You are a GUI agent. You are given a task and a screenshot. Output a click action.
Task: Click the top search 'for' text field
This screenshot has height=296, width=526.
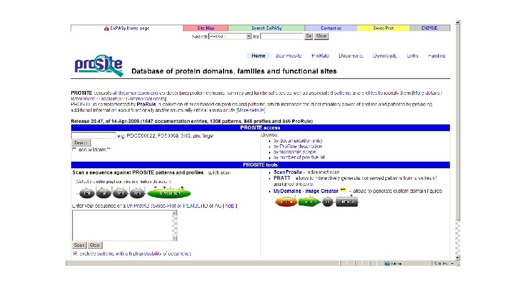coord(282,36)
